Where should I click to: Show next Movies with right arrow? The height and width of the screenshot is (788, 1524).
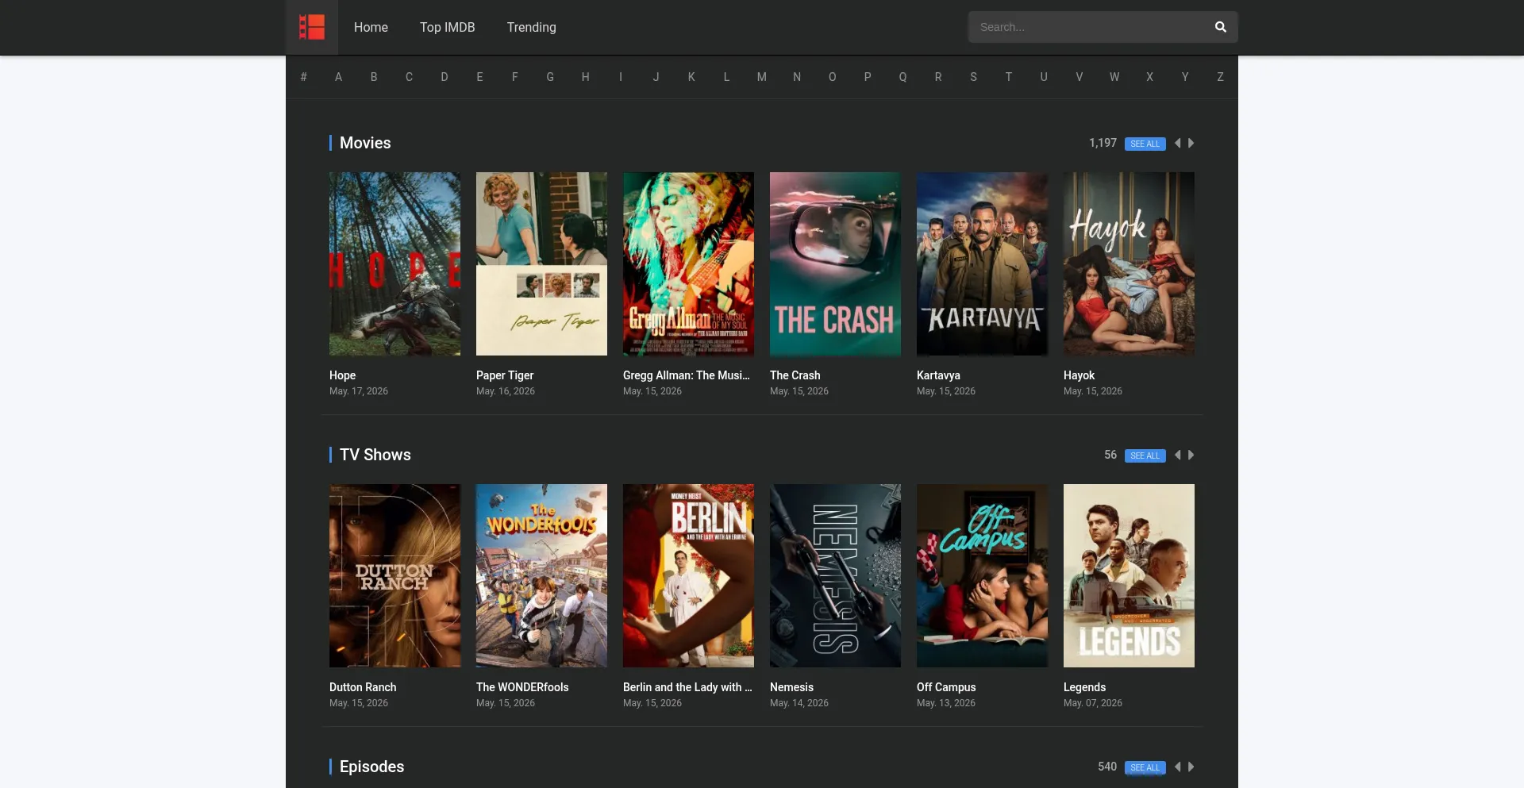coord(1191,143)
